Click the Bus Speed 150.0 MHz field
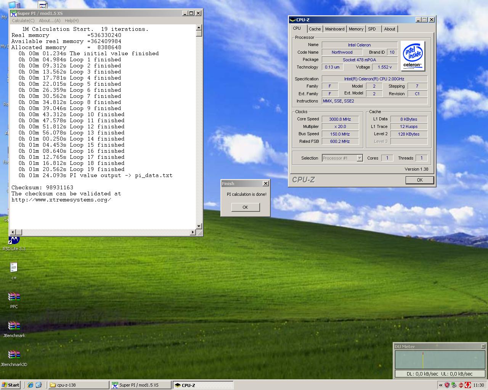 click(x=340, y=134)
